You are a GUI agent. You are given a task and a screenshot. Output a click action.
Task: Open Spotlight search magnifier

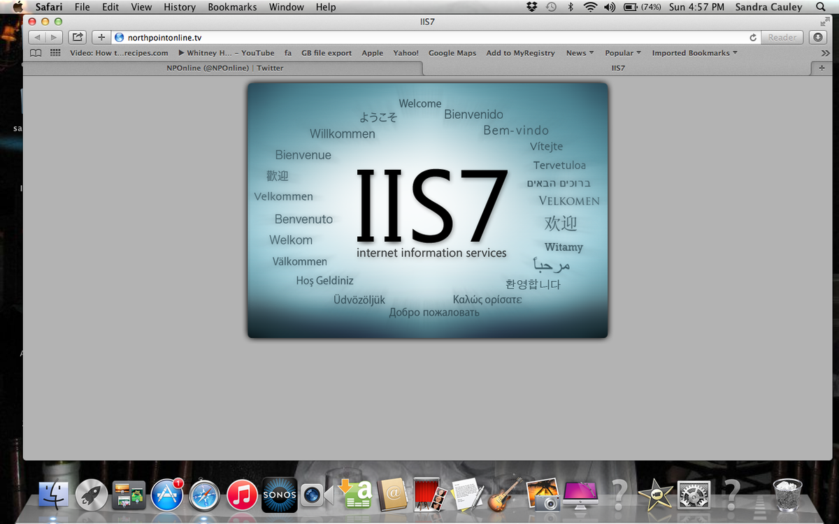(821, 7)
